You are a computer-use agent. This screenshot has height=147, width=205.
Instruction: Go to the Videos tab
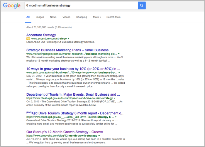coord(66,17)
